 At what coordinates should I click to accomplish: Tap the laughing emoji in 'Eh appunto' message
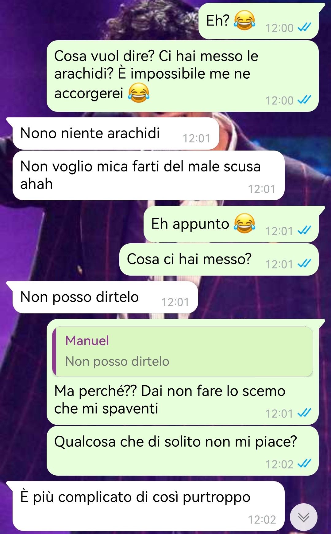[244, 223]
